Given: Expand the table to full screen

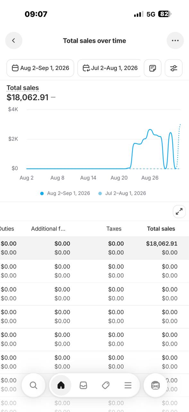Looking at the screenshot, I should tap(179, 211).
